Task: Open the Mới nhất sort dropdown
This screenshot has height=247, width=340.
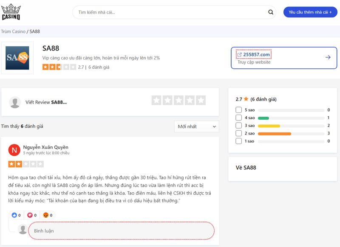Action: (x=196, y=126)
